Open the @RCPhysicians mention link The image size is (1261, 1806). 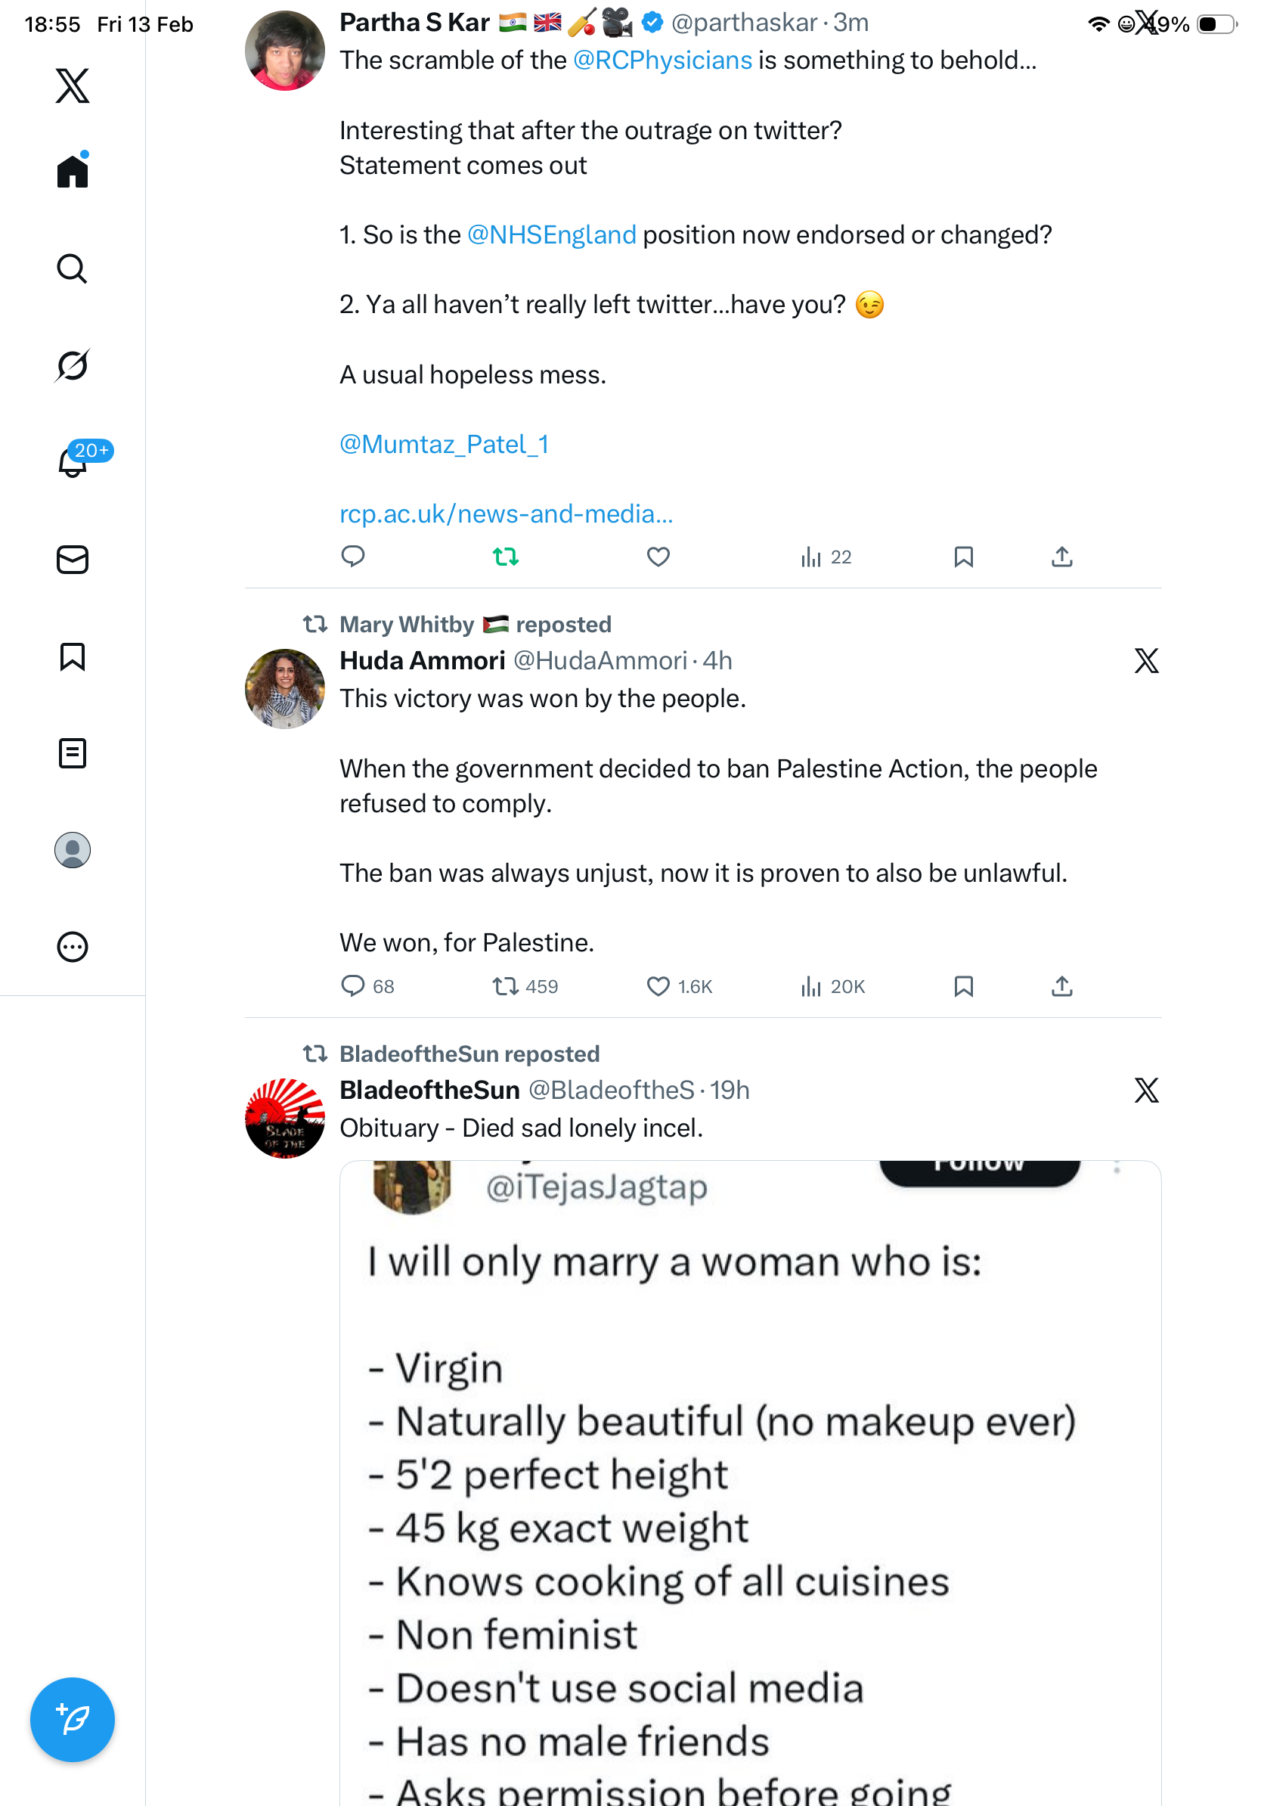[662, 61]
